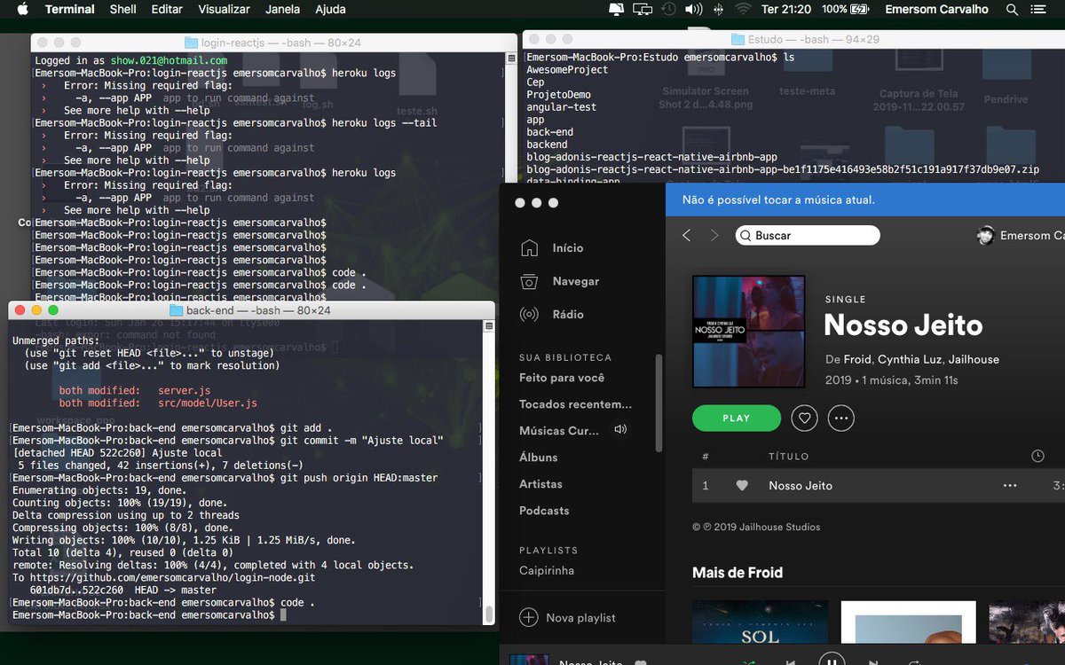
Task: Save the single with heart button
Action: click(x=805, y=419)
